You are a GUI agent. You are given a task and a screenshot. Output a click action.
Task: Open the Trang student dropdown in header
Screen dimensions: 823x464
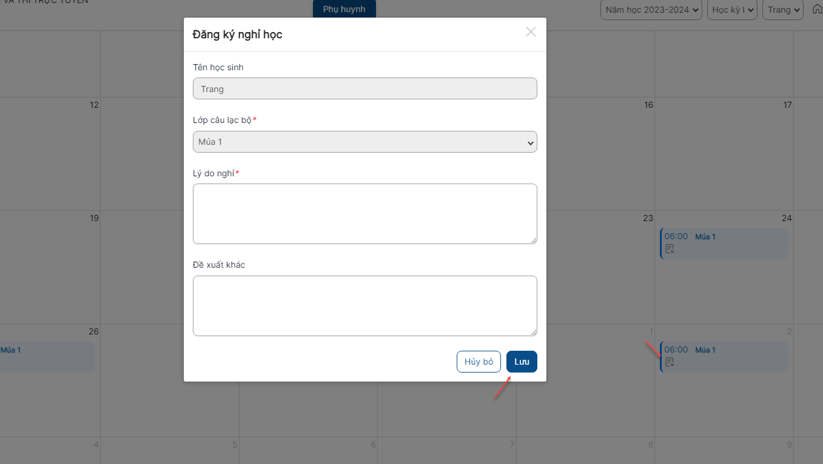(x=783, y=10)
